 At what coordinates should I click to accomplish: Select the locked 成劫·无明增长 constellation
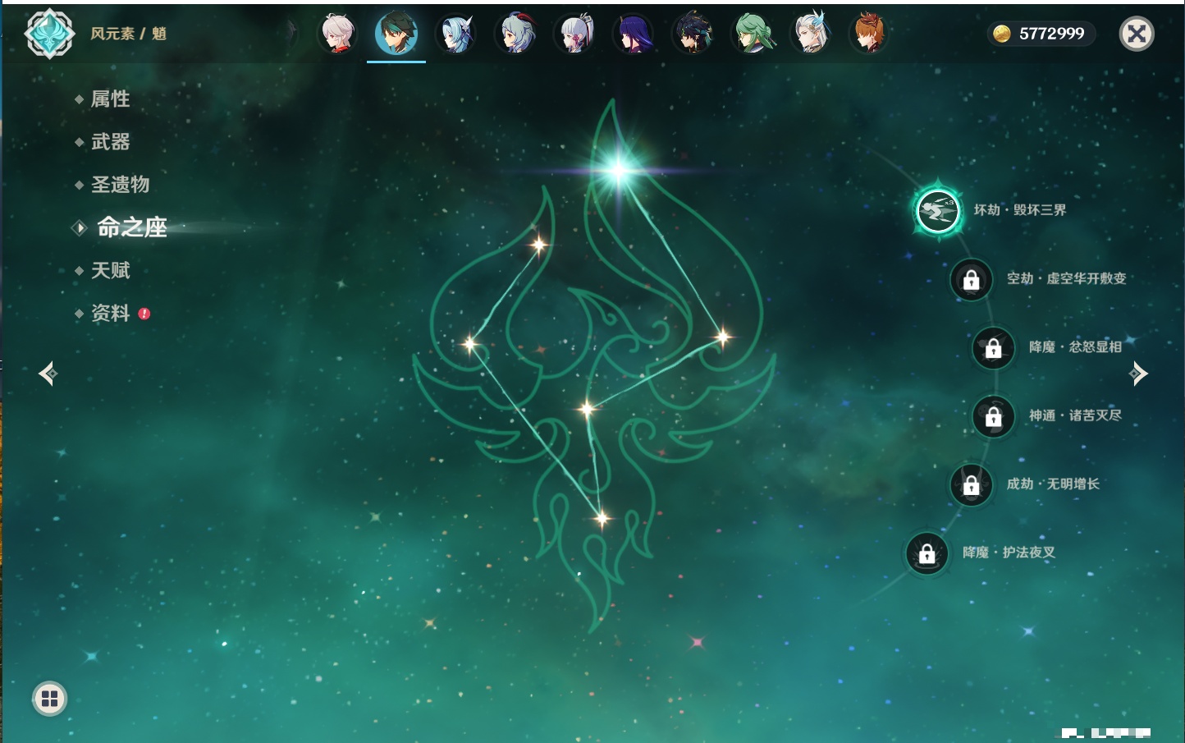[971, 484]
